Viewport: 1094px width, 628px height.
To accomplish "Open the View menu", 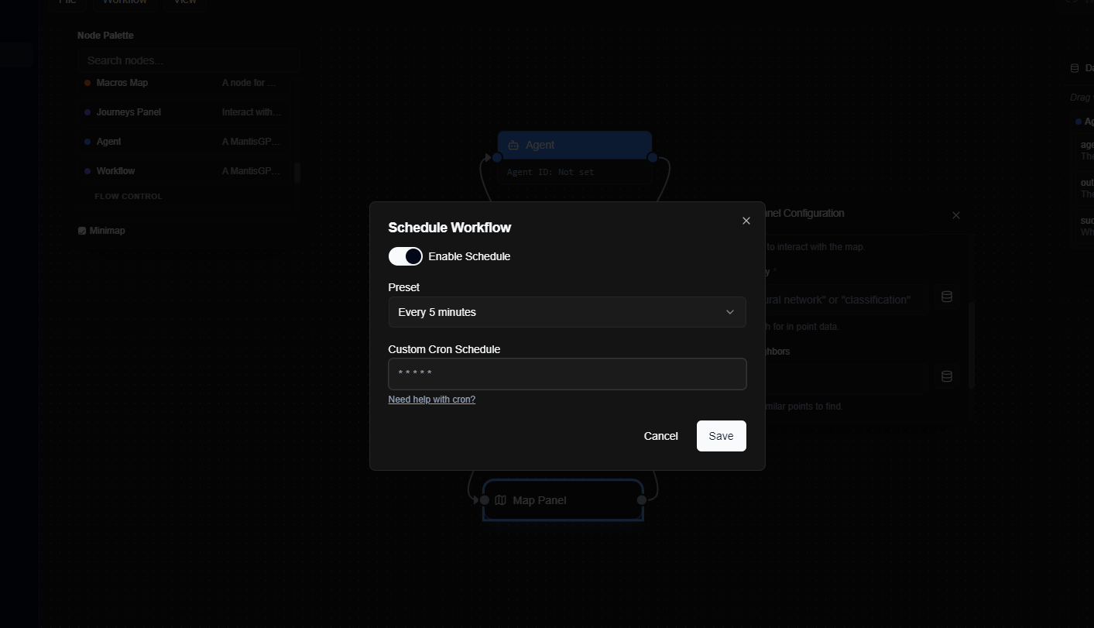I will [x=184, y=2].
